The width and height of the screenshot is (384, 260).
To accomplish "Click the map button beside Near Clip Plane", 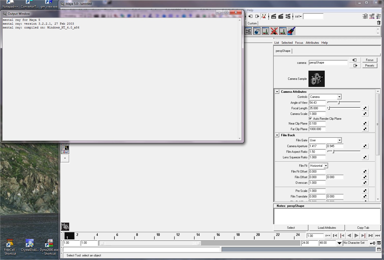I will point(365,124).
